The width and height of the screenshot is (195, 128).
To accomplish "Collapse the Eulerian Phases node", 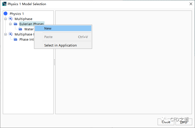I will (10, 24).
